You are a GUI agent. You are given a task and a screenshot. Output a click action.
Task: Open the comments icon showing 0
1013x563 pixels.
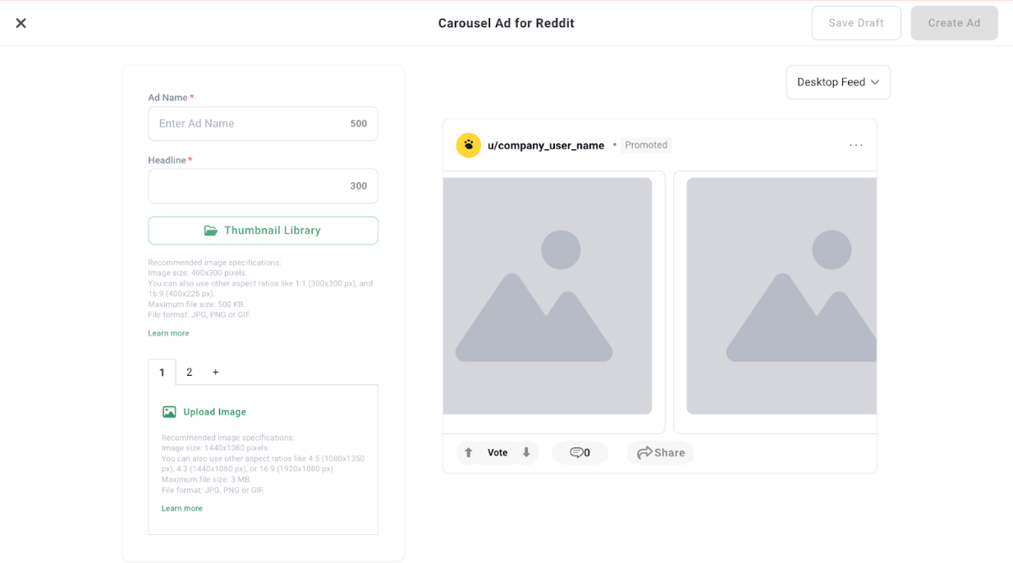tap(580, 452)
